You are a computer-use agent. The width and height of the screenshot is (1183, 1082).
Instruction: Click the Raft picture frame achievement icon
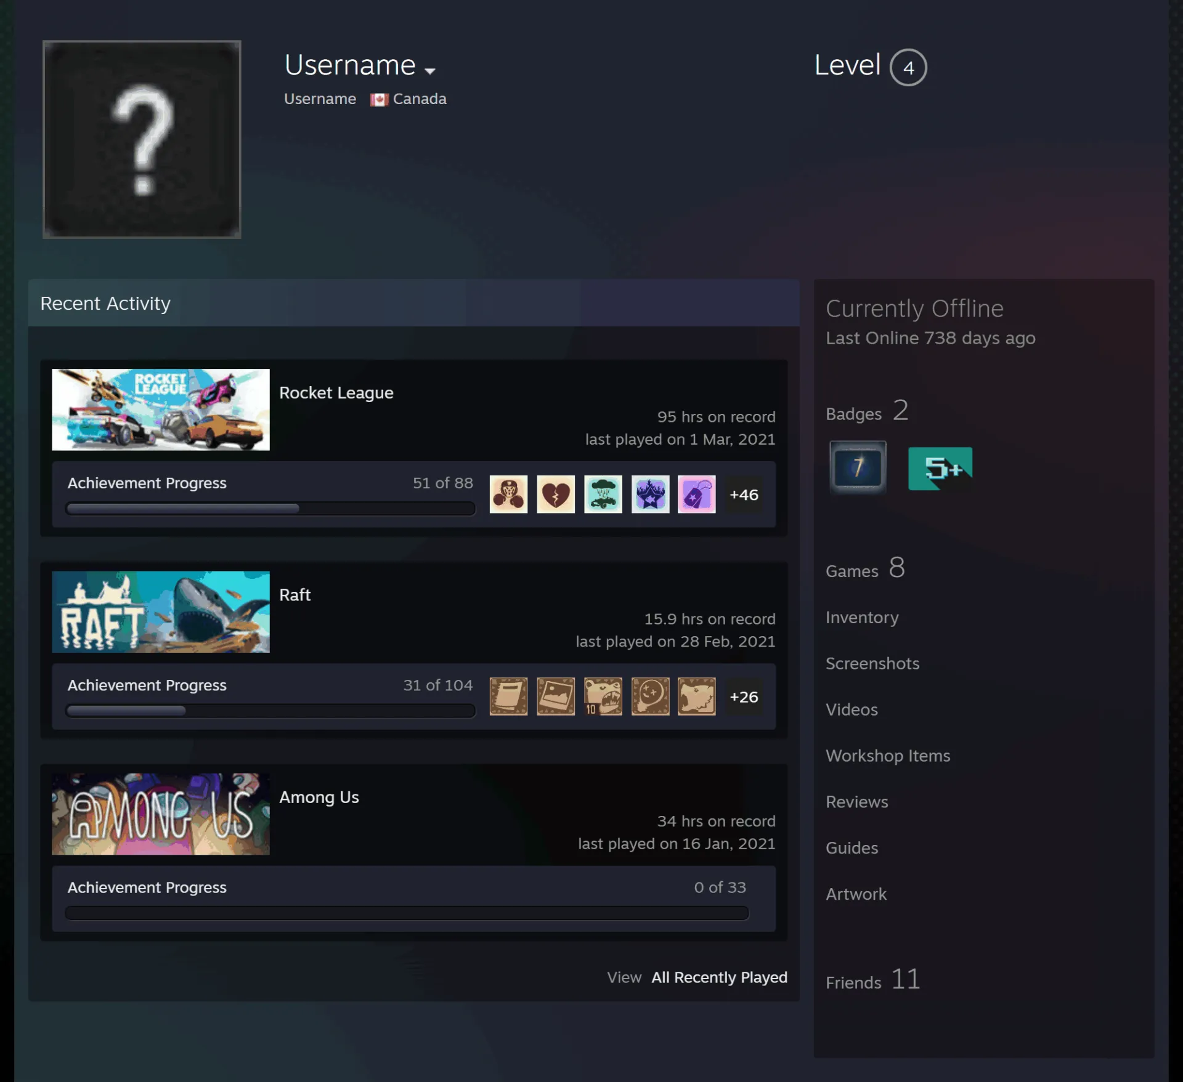(555, 696)
